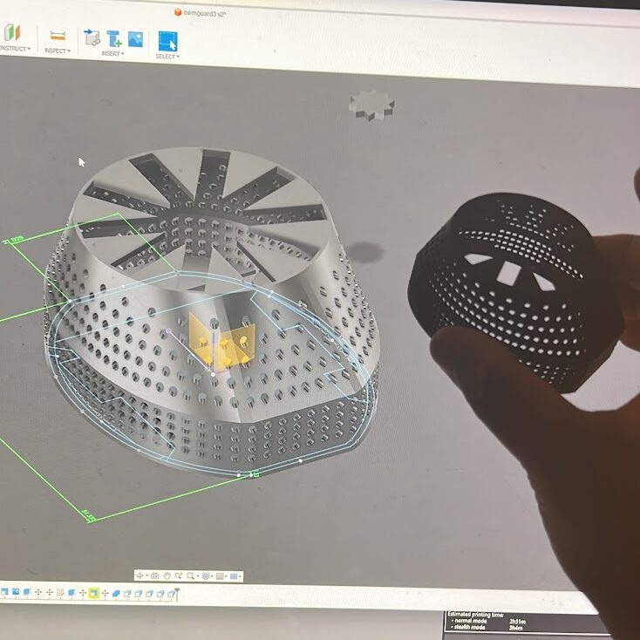The height and width of the screenshot is (640, 640).
Task: Click the Zoom Window icon
Action: click(191, 575)
